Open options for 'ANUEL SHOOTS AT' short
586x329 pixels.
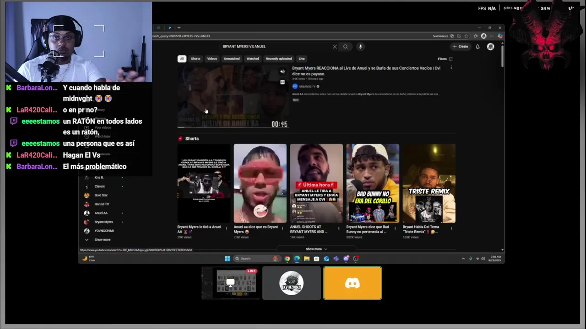tap(339, 228)
